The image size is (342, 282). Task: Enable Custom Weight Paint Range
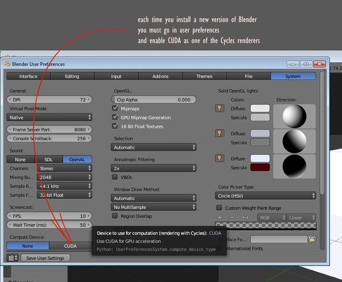pyautogui.click(x=219, y=207)
